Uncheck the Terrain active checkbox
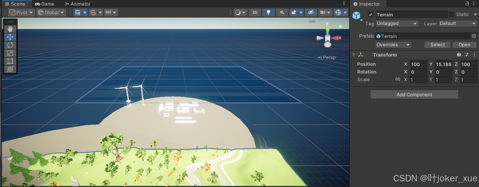479x187 pixels. 370,14
